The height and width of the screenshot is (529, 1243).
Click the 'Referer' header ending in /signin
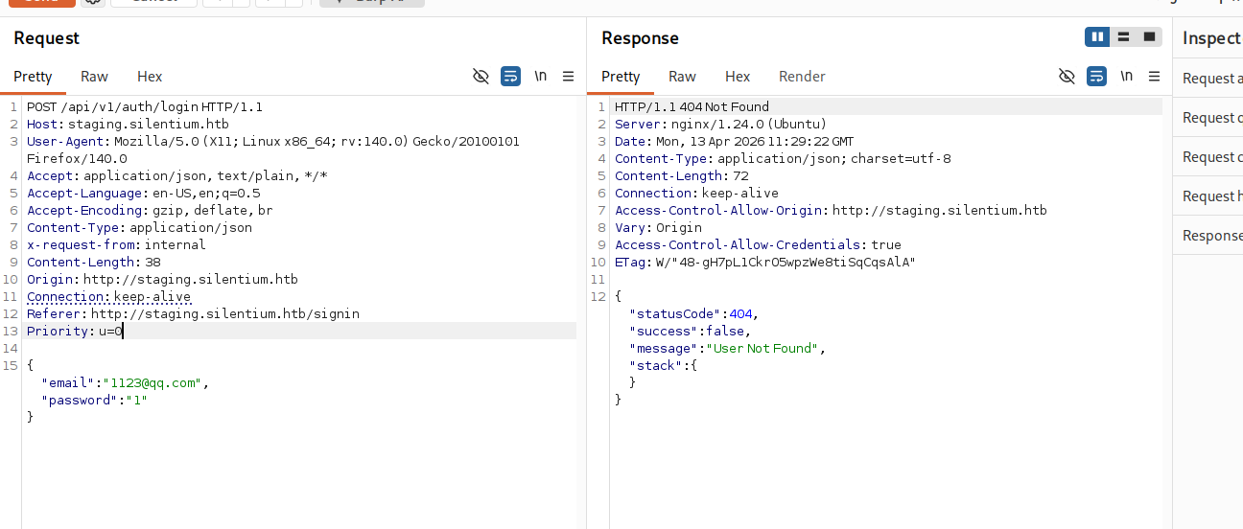193,314
